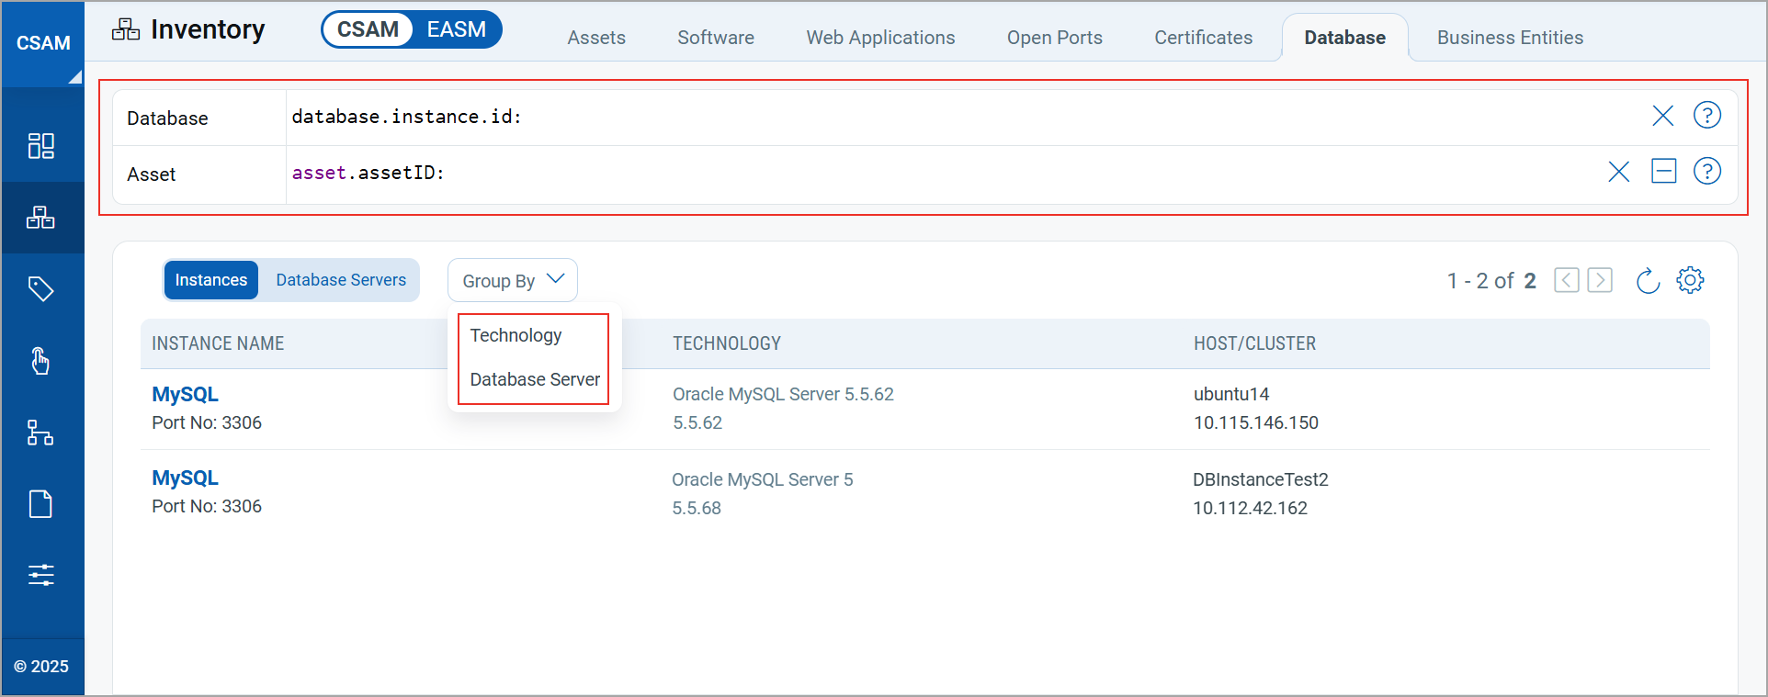The width and height of the screenshot is (1768, 697).
Task: Sort by Instance Name column
Action: coord(218,343)
